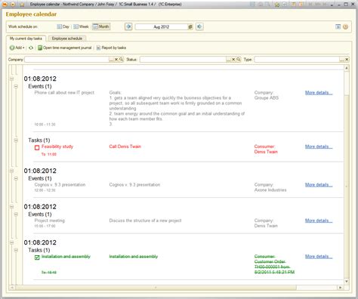Open the date picker beside Aug 2012

[x=190, y=26]
